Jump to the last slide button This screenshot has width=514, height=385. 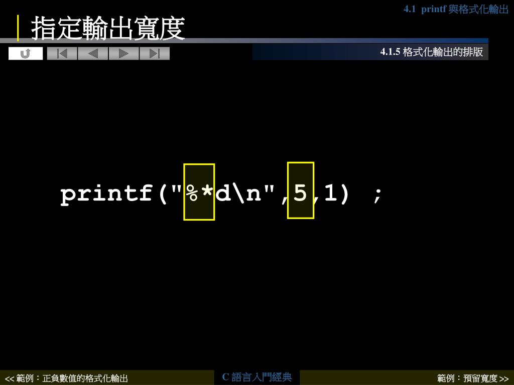[x=155, y=53]
